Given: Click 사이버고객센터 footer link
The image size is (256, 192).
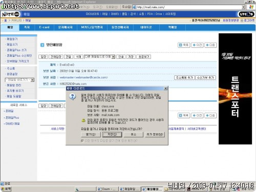Looking at the screenshot, I should click(197, 129).
